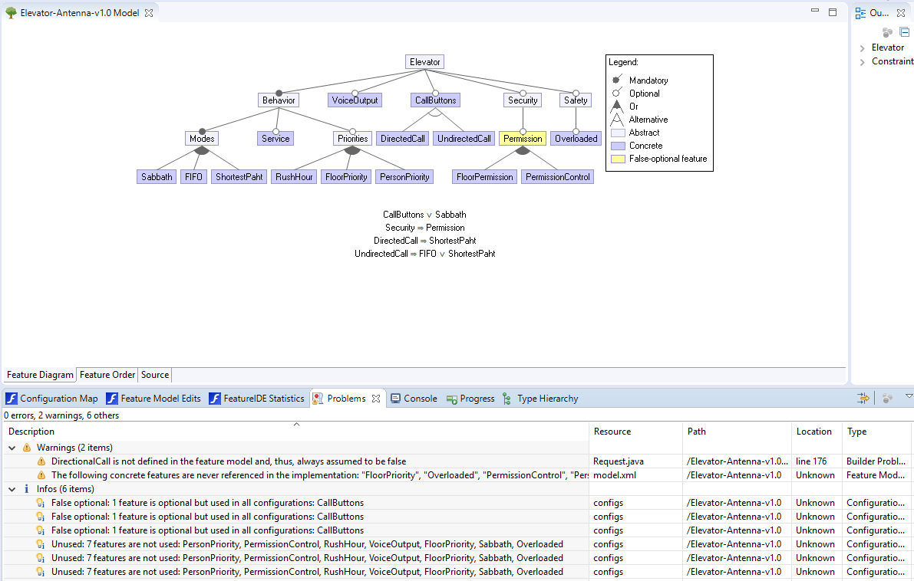Click Collapse All in the Outline panel

(904, 31)
